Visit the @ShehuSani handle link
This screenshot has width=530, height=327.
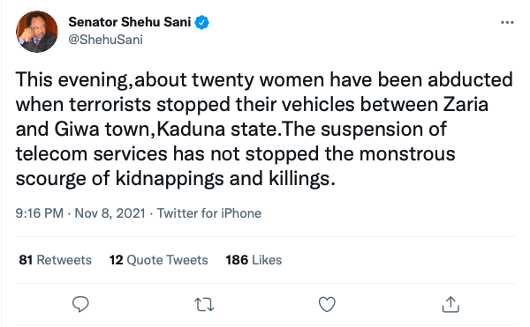click(105, 40)
